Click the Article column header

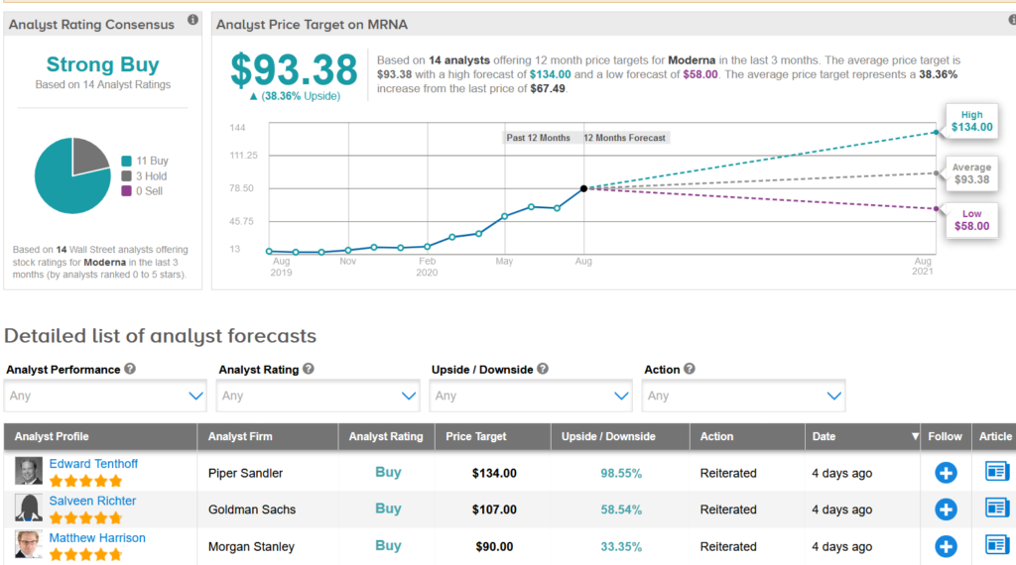[995, 437]
